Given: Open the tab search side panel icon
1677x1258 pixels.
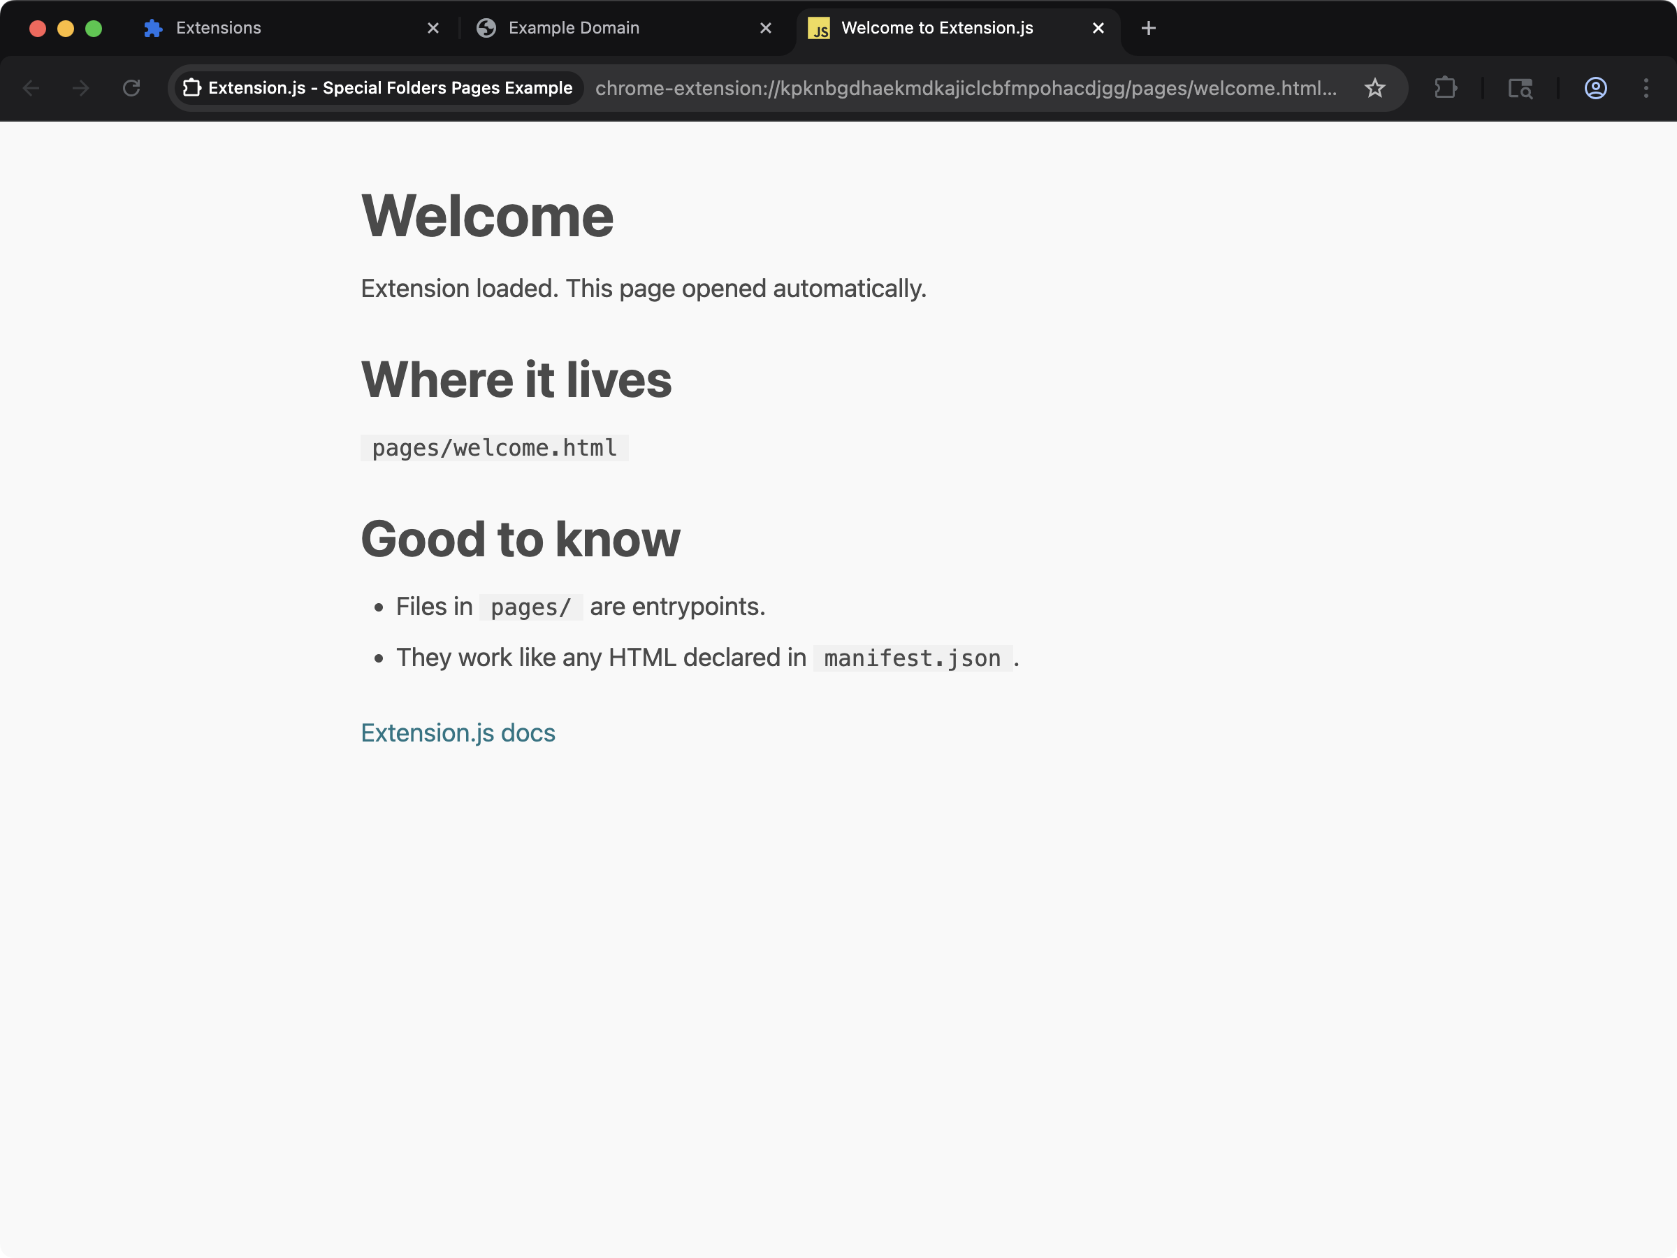Looking at the screenshot, I should pyautogui.click(x=1519, y=88).
